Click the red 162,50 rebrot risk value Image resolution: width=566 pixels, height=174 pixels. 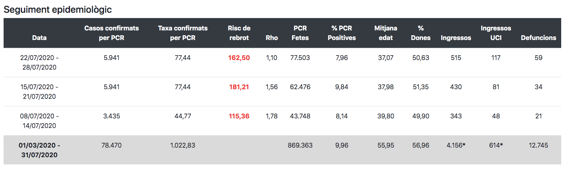(239, 58)
